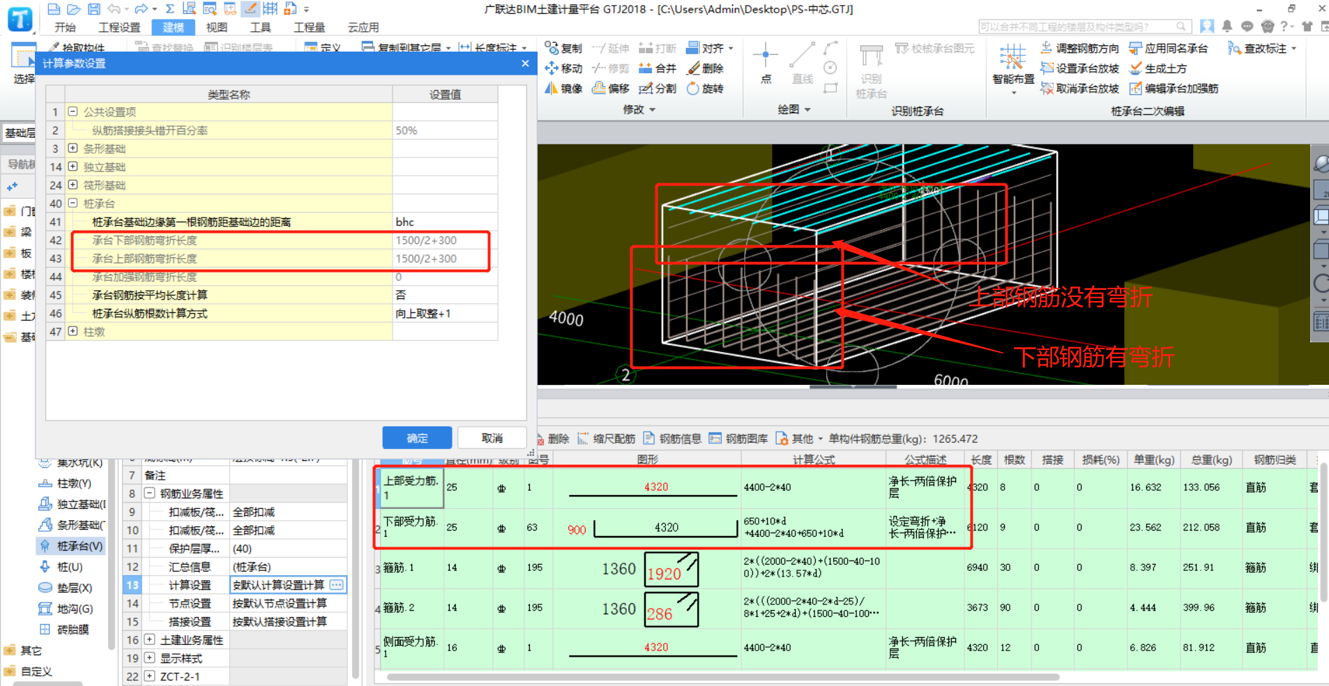The width and height of the screenshot is (1329, 686).
Task: Click the Save disk icon in quick access toolbar
Action: tap(93, 9)
